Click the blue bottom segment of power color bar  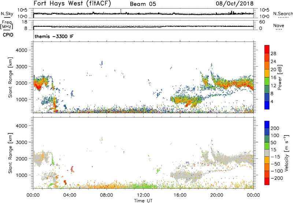tap(267, 105)
